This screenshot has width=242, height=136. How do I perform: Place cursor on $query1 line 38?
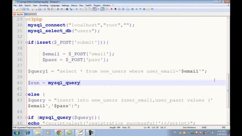(38, 71)
